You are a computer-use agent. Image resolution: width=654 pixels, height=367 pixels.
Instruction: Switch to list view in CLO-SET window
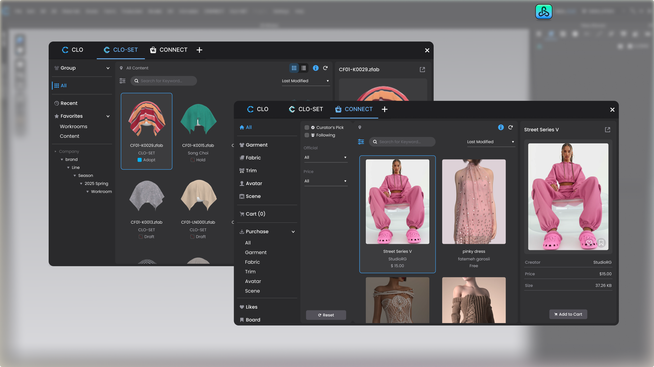pos(304,68)
